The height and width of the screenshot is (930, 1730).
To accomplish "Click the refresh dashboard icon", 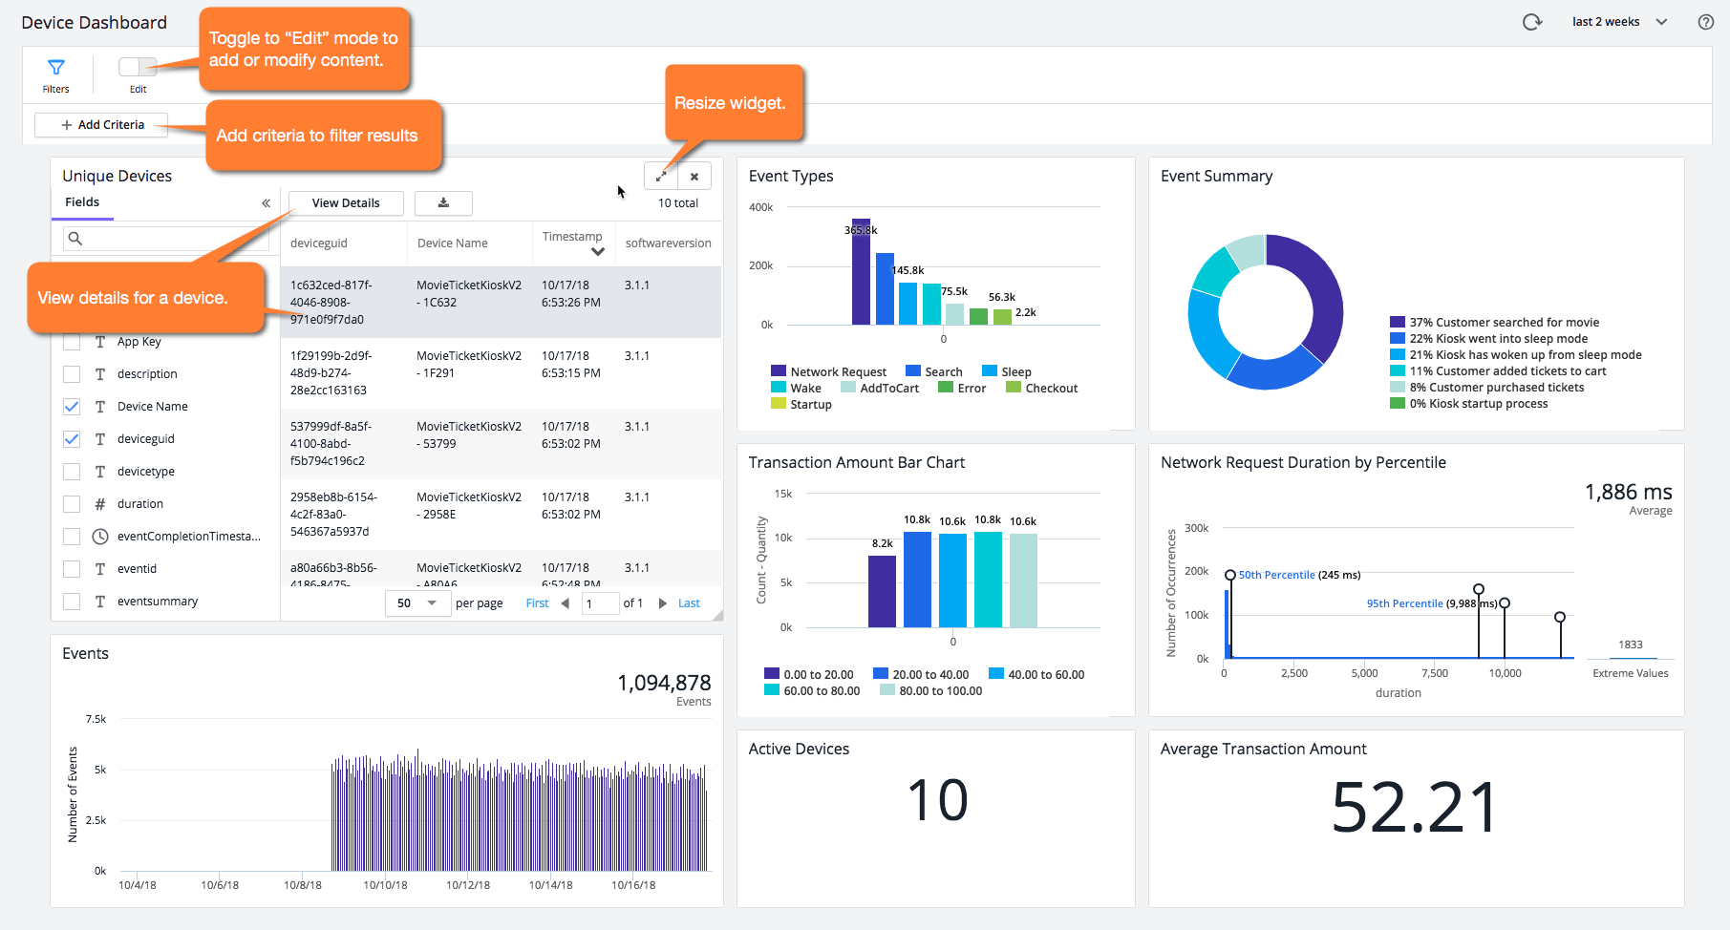I will tap(1532, 22).
